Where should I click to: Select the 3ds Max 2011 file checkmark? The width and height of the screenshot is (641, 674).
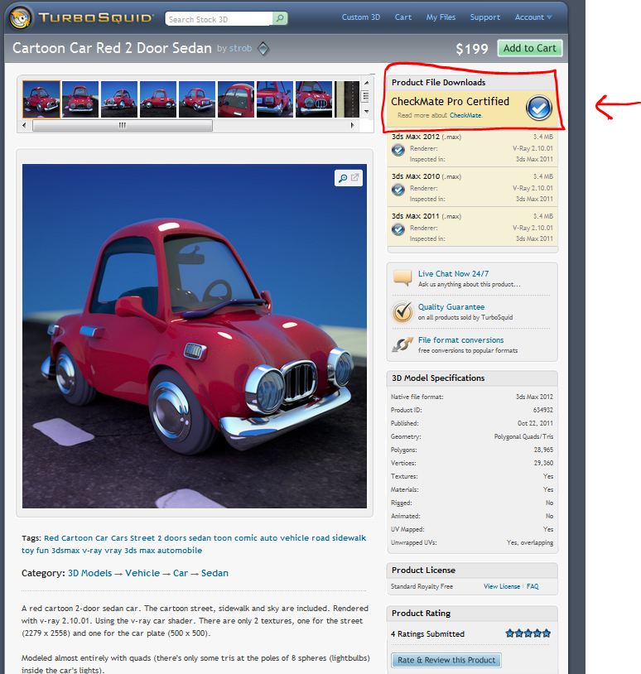[x=398, y=229]
